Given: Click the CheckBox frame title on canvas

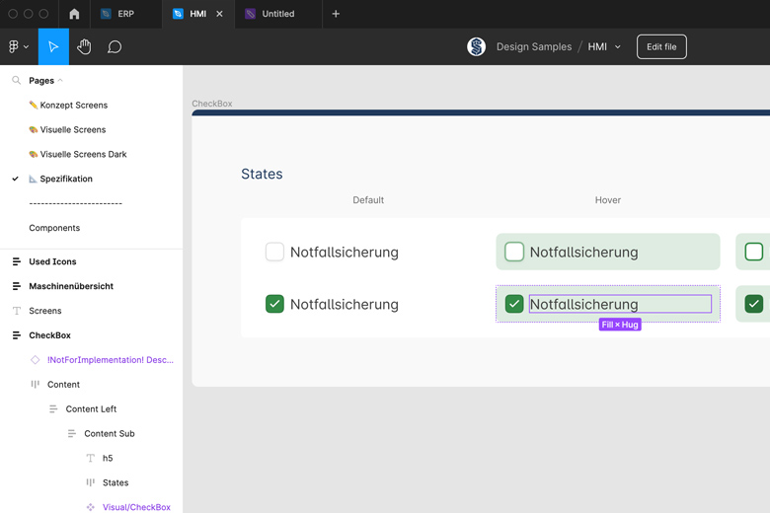Looking at the screenshot, I should coord(211,104).
